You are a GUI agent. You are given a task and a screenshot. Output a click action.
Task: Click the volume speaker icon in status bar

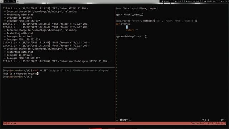(x=176, y=1)
